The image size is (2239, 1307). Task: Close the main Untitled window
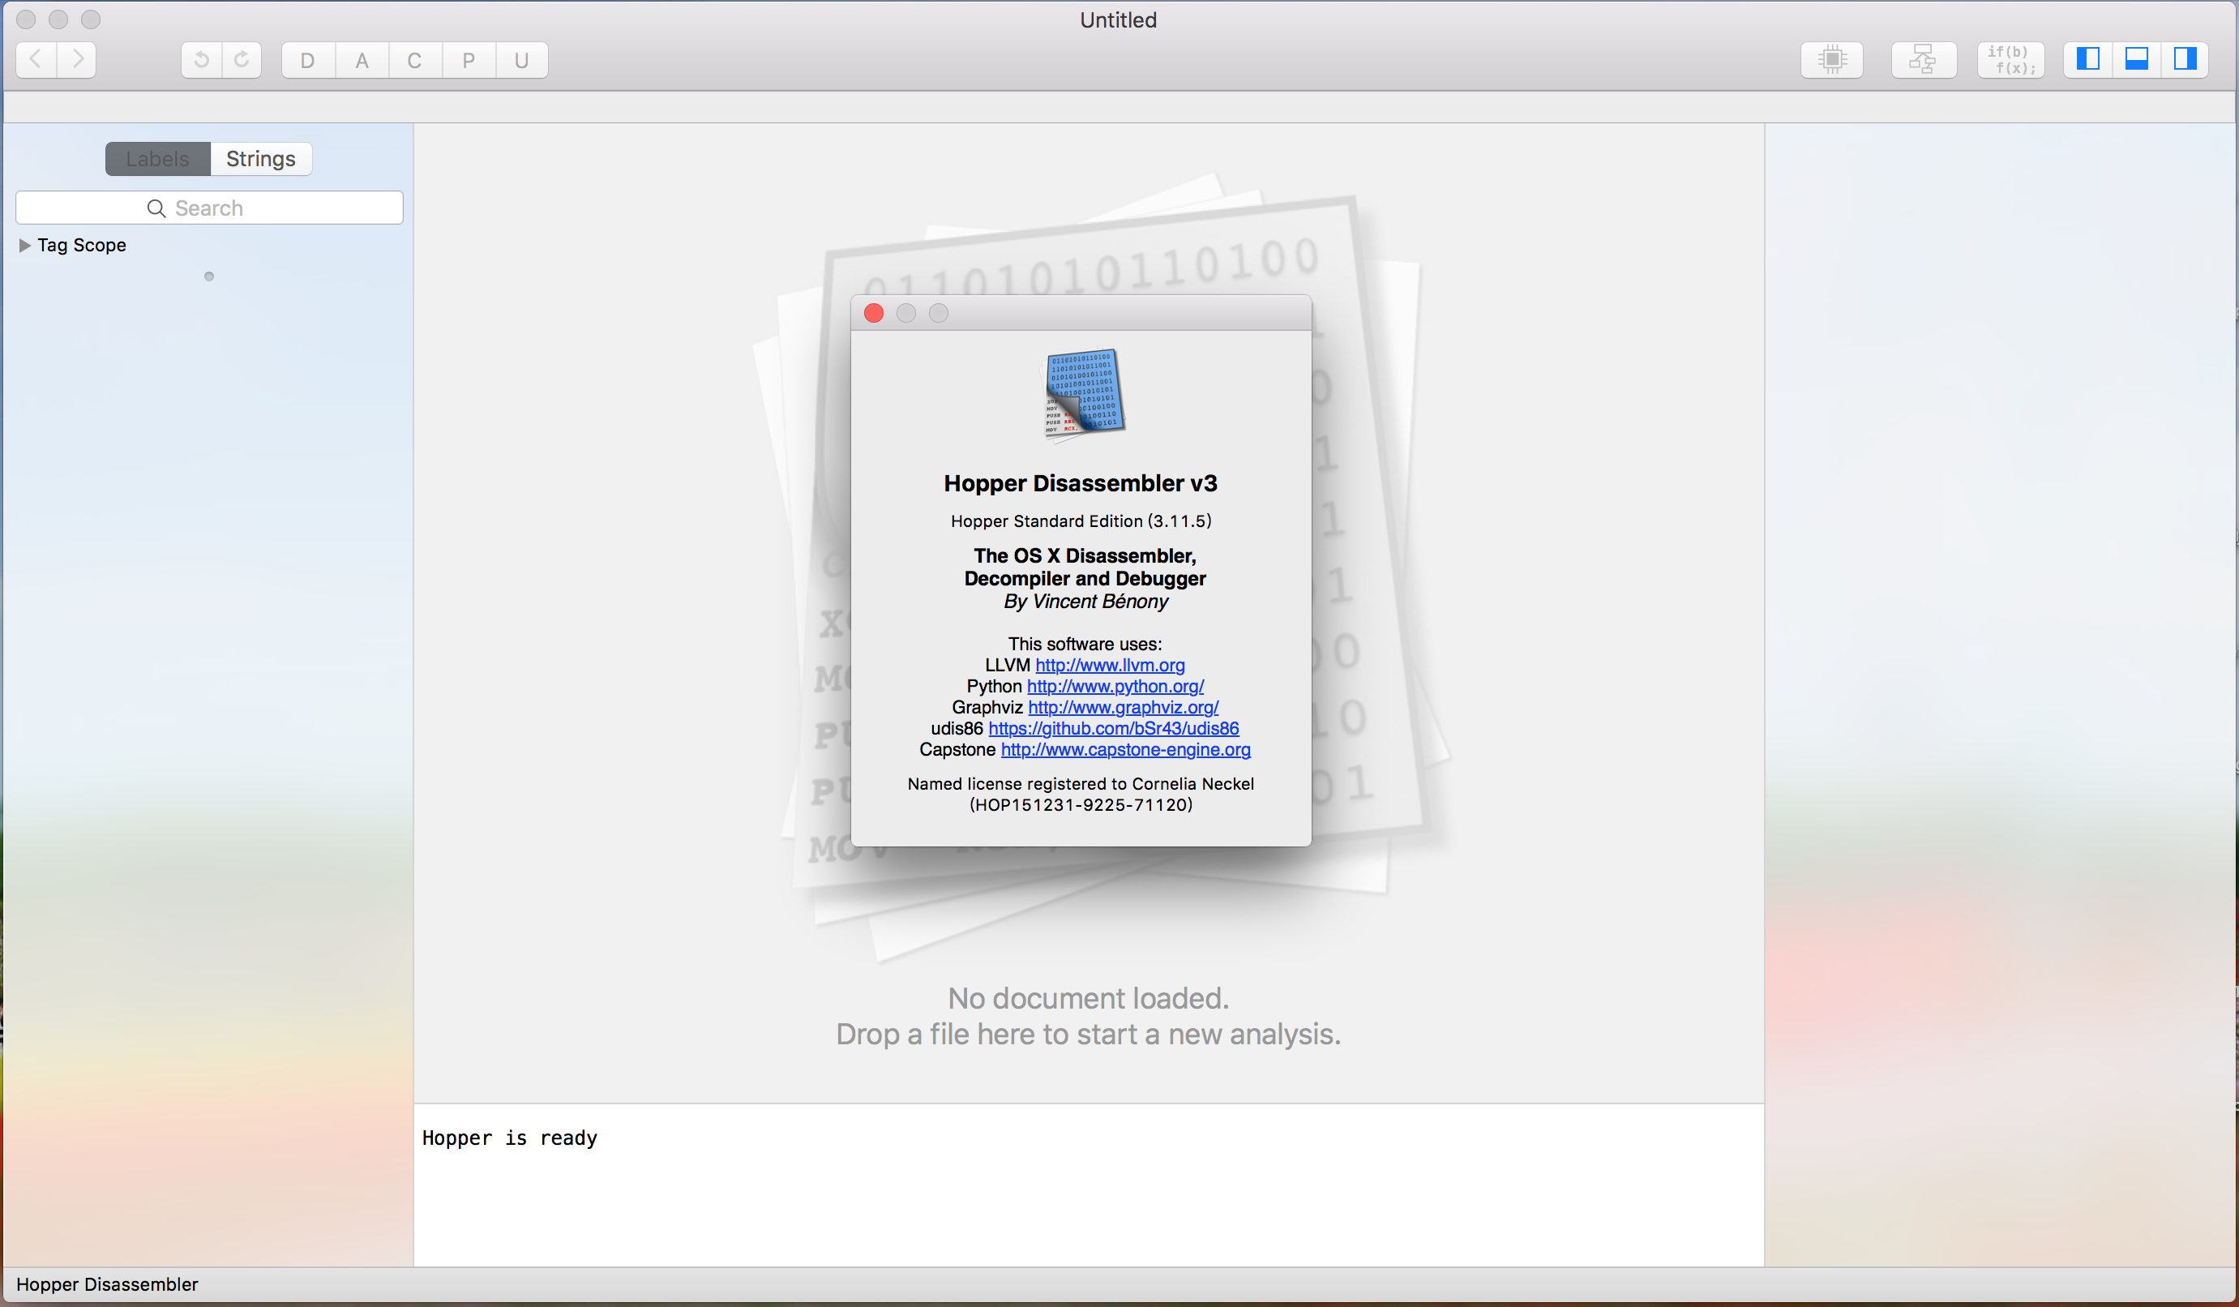pyautogui.click(x=26, y=19)
